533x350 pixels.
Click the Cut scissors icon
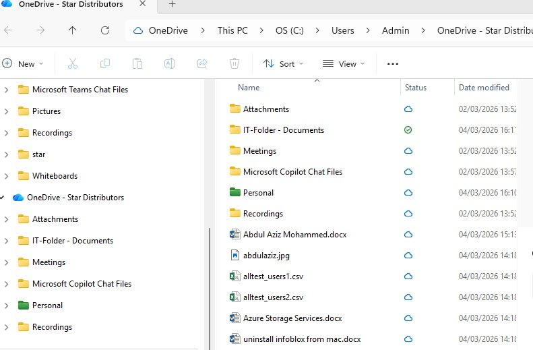(x=72, y=63)
